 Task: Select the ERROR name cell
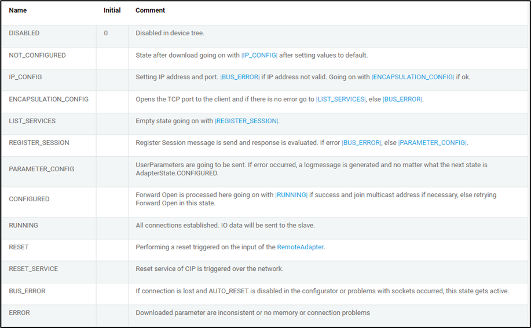click(x=19, y=313)
